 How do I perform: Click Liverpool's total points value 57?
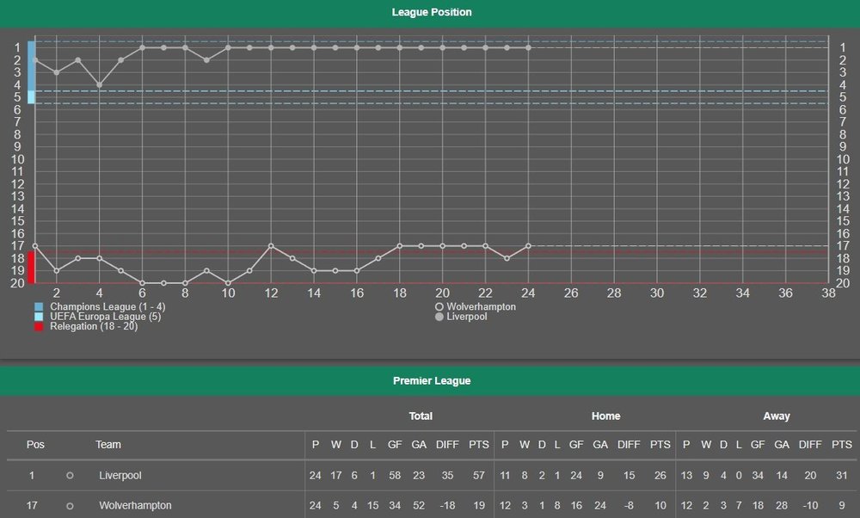[479, 476]
